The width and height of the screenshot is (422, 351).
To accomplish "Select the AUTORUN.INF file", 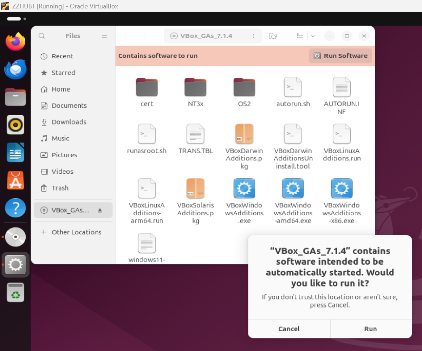I will (342, 96).
